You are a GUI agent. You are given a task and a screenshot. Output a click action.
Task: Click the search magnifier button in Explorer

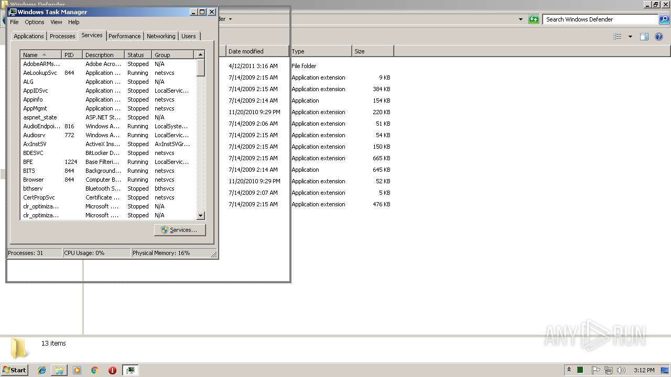pos(664,19)
